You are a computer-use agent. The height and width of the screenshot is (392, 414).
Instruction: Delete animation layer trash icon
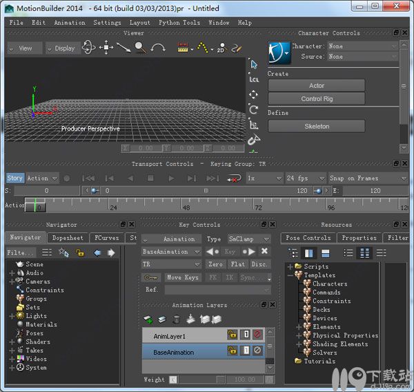pos(177,319)
